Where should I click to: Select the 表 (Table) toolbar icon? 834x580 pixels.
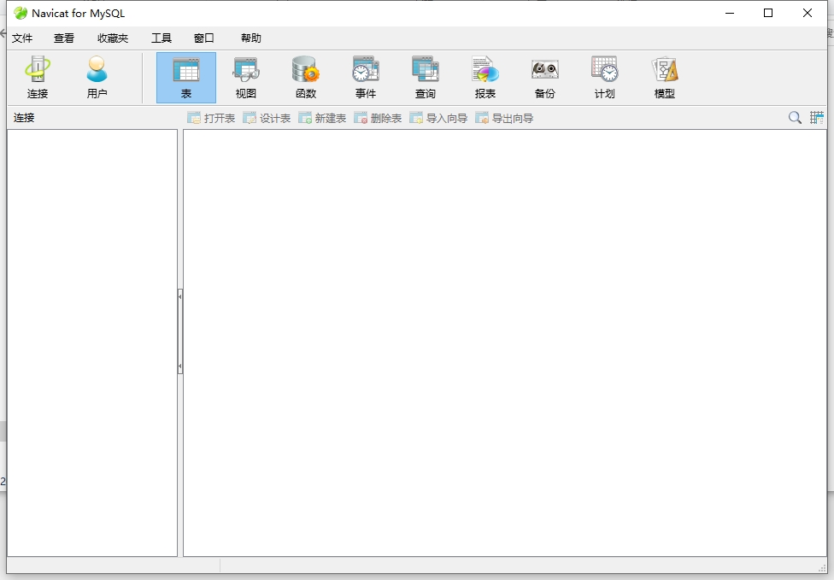(186, 78)
